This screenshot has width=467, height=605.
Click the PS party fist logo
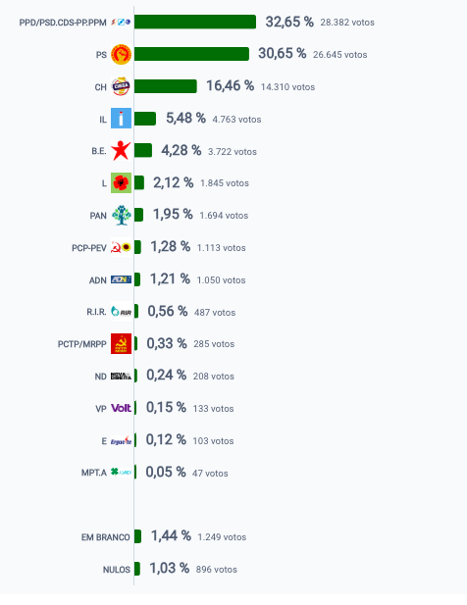121,54
